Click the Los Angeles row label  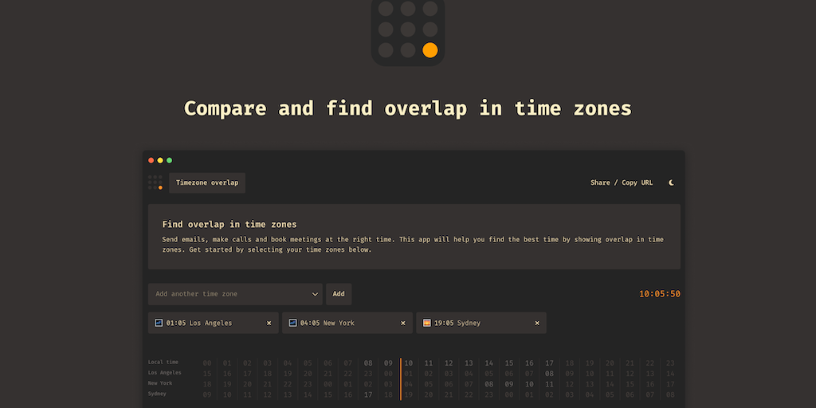click(x=164, y=373)
